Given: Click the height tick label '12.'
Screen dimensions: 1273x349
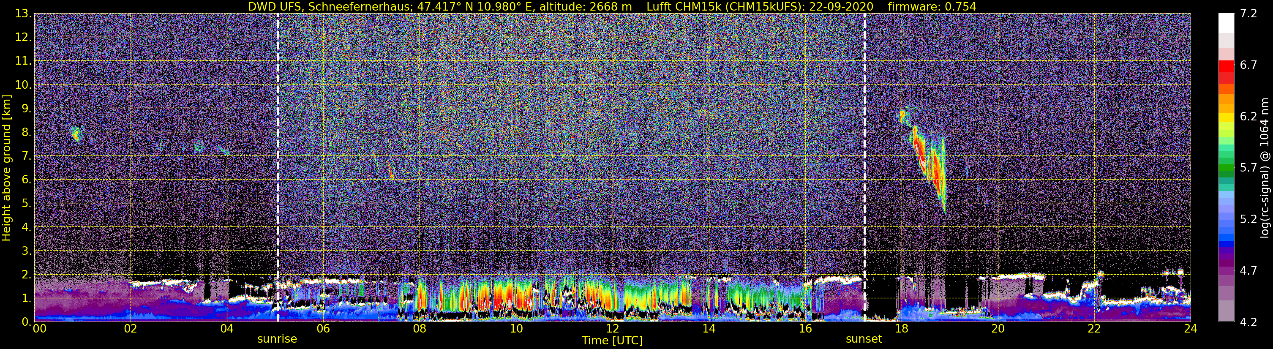Looking at the screenshot, I should pos(23,38).
